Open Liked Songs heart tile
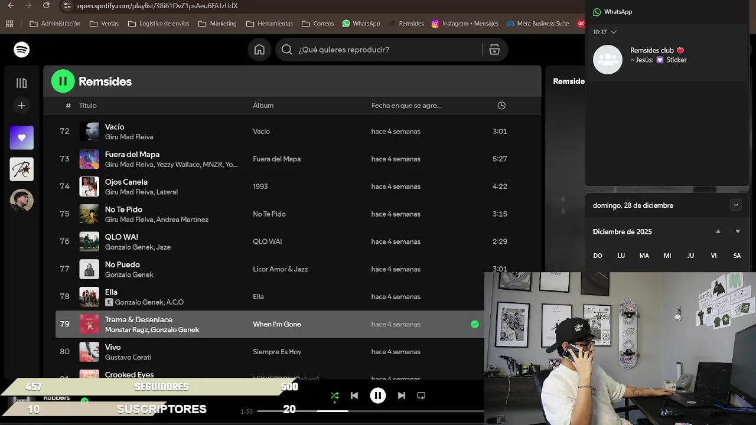 coord(22,138)
